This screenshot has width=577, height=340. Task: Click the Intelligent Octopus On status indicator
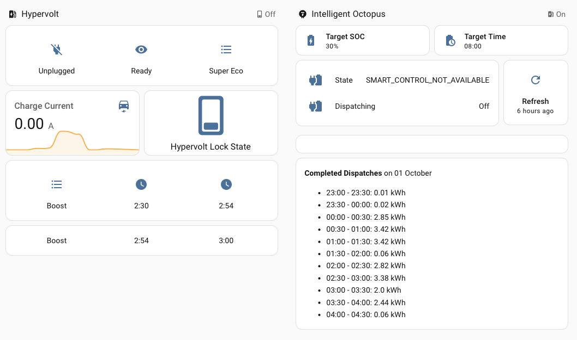tap(557, 14)
